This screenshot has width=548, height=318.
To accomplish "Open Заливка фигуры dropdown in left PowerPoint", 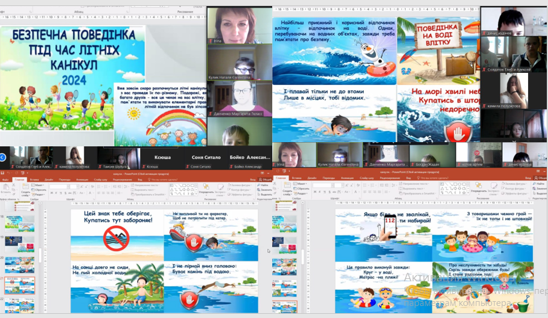I will [240, 185].
